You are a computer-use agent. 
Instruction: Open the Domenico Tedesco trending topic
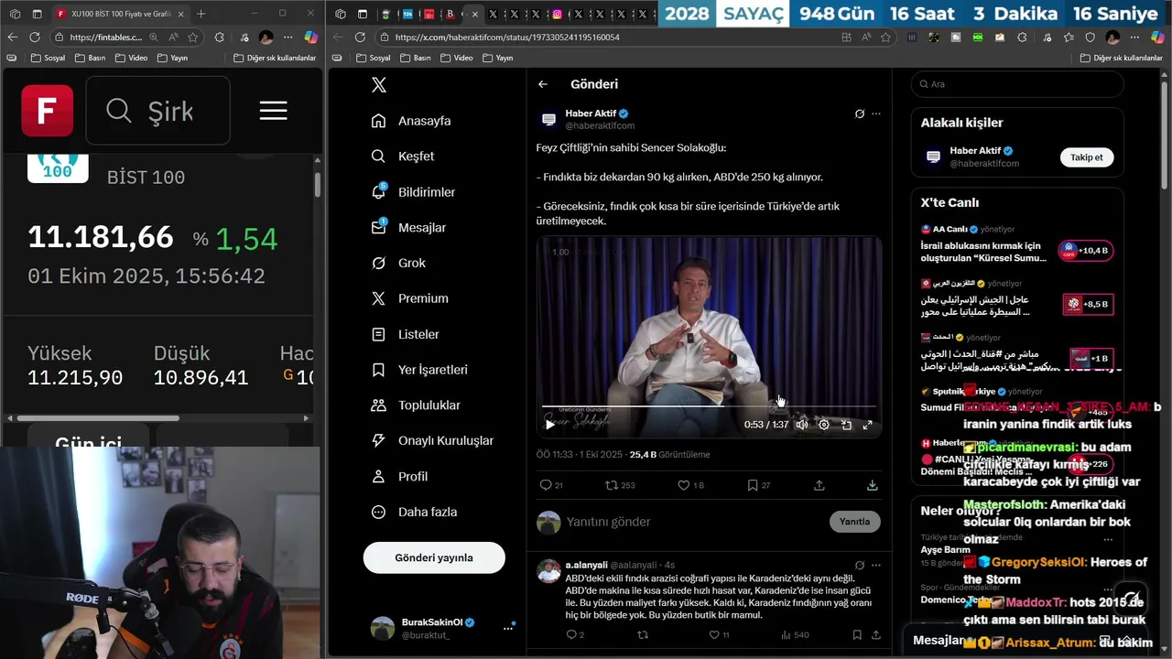click(957, 600)
